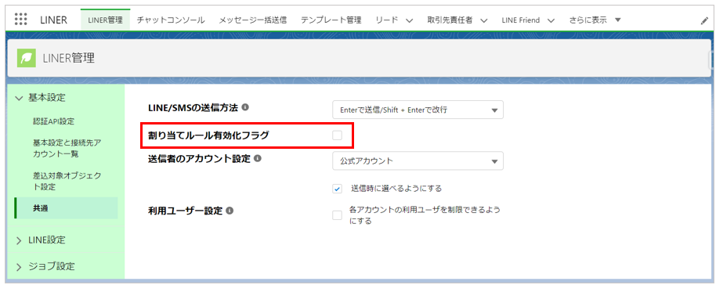Select 認証API設定 in the sidebar
The width and height of the screenshot is (716, 285).
pos(54,121)
